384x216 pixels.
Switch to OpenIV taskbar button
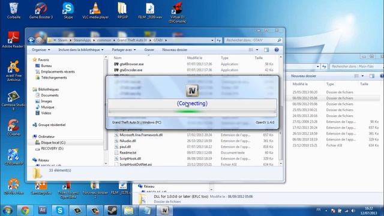pyautogui.click(x=164, y=211)
